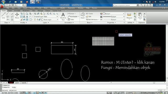Open the Dimension menu
The width and height of the screenshot is (168, 94).
54,8
